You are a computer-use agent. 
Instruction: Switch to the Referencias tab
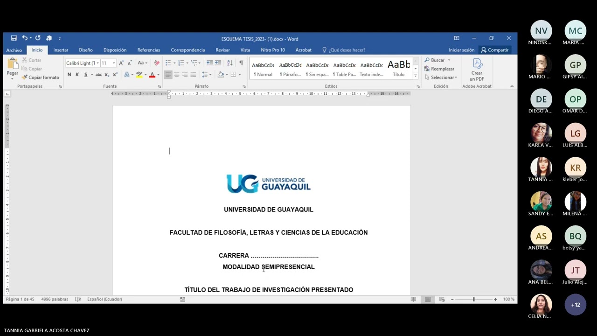149,50
